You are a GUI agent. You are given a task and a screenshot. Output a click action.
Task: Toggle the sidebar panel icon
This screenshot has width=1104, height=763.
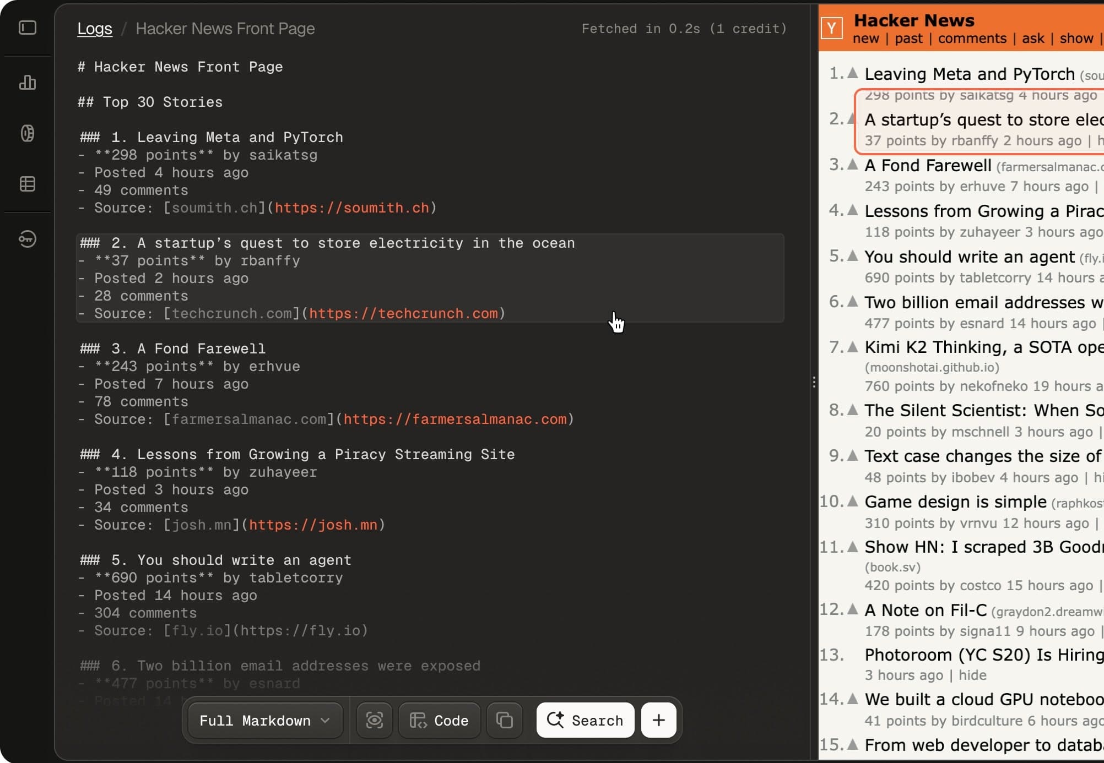click(x=28, y=28)
